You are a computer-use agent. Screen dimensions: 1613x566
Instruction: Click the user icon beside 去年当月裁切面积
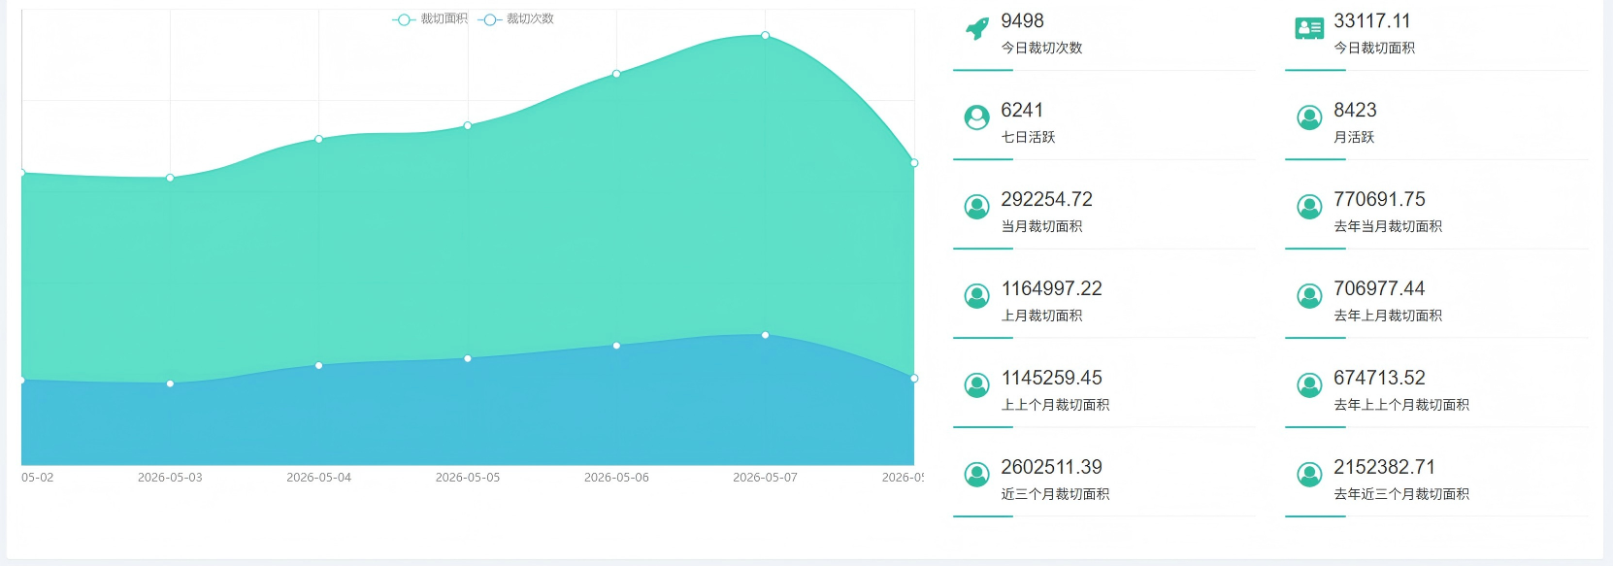coord(1309,207)
